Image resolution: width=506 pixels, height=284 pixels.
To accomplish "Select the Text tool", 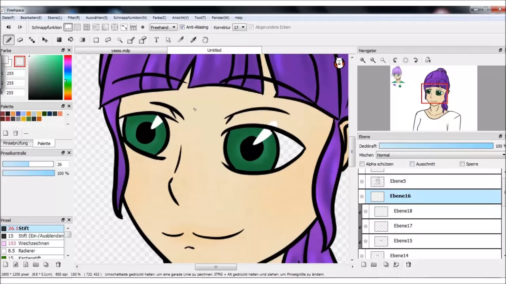I will 156,40.
